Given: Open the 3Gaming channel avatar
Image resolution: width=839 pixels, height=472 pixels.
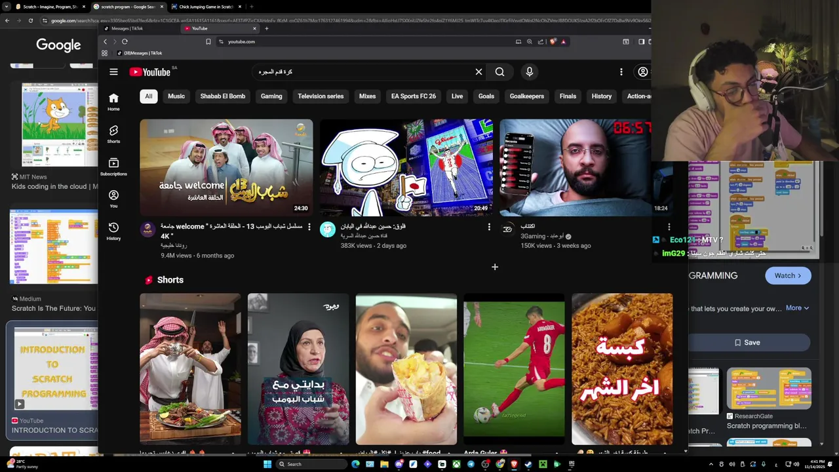Looking at the screenshot, I should pyautogui.click(x=507, y=228).
